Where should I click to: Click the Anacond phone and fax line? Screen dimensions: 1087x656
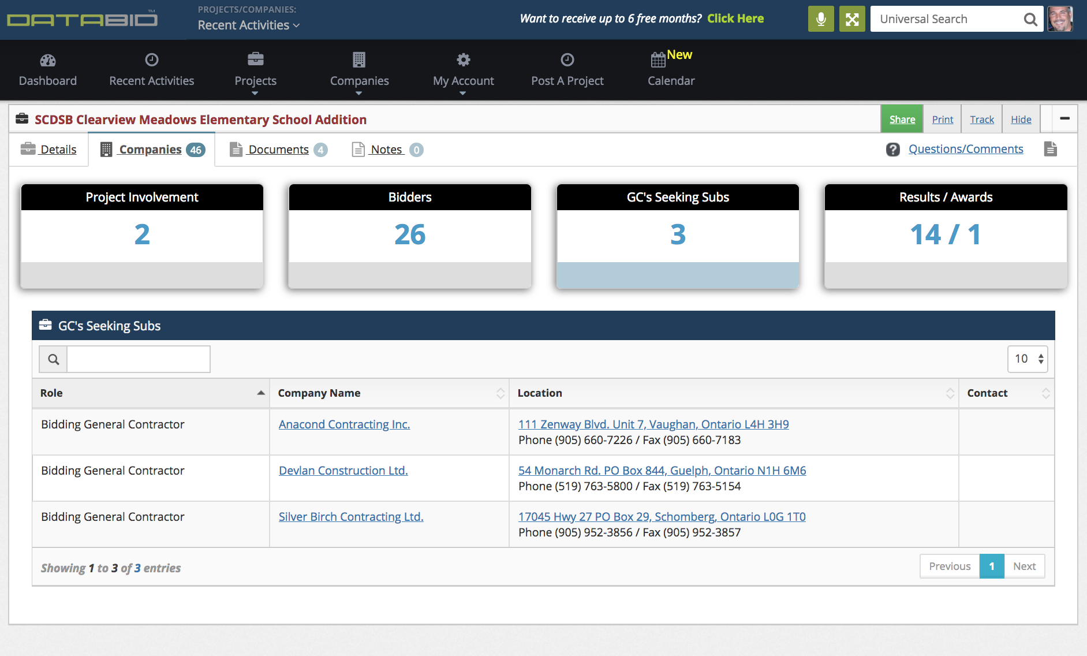pyautogui.click(x=629, y=440)
